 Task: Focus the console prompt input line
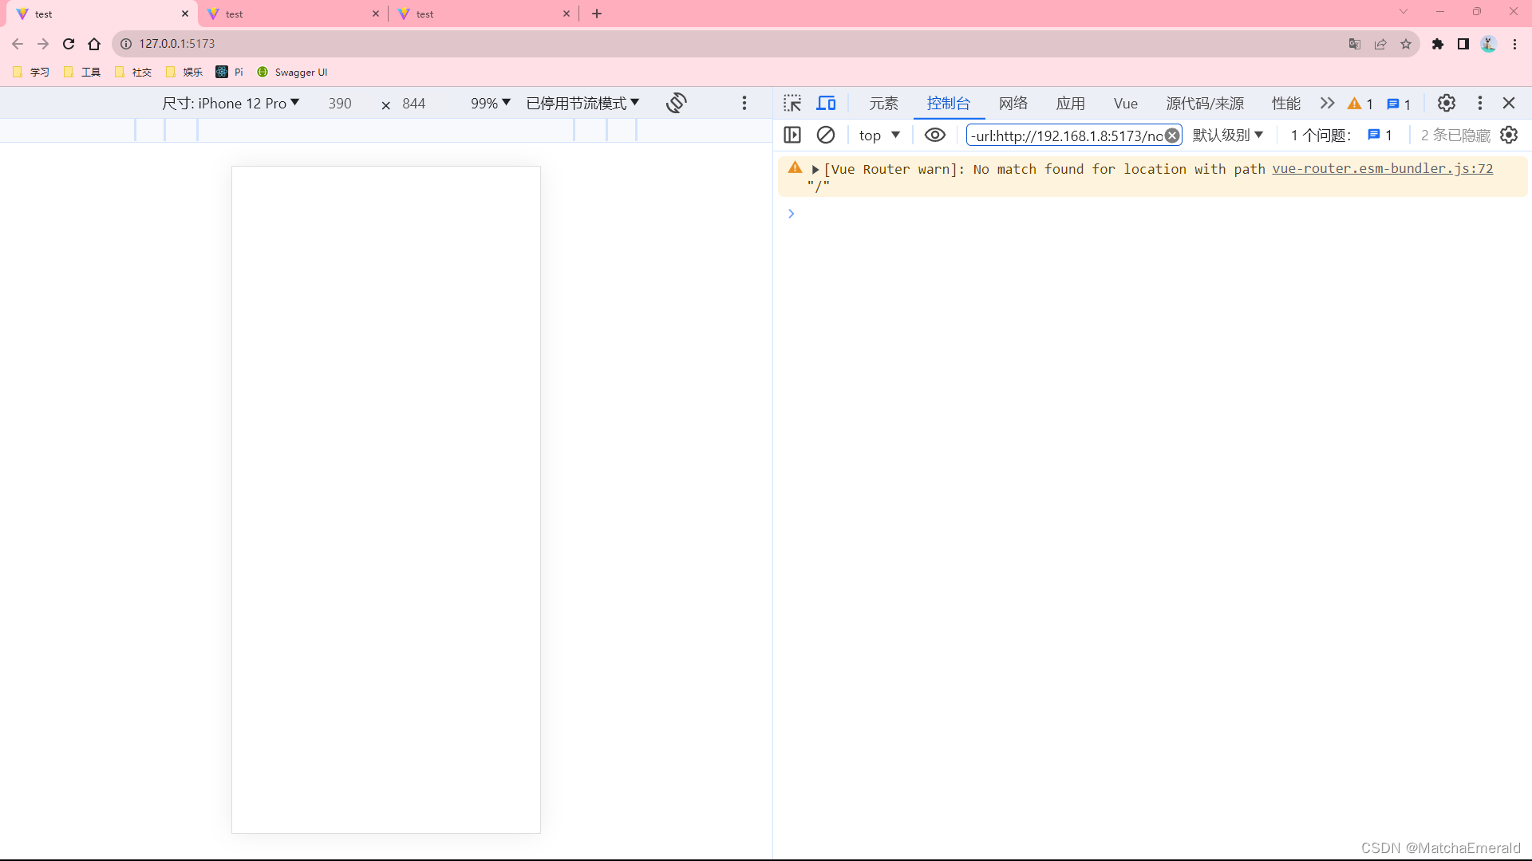pos(1157,214)
